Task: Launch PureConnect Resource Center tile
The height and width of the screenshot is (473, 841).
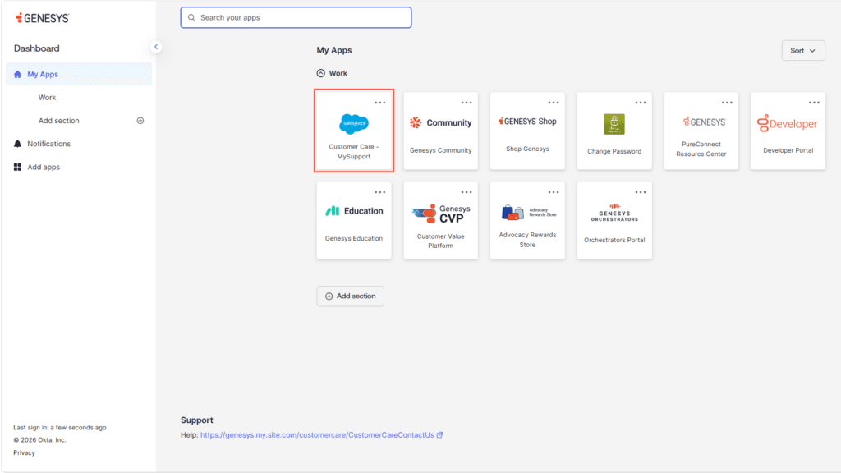Action: click(x=701, y=131)
